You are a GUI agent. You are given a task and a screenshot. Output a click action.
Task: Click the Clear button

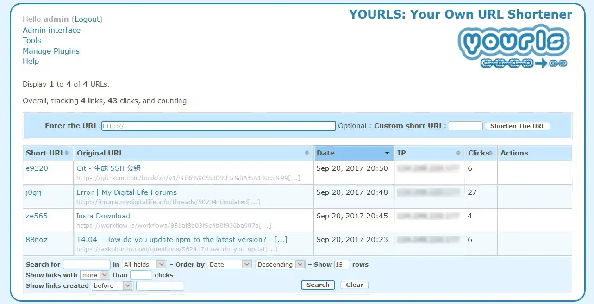coord(355,285)
